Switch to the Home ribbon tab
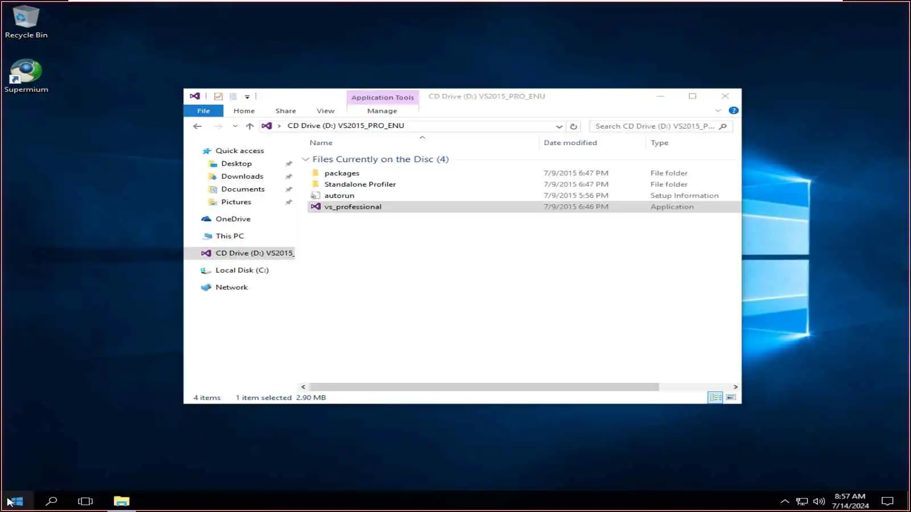 [x=244, y=111]
